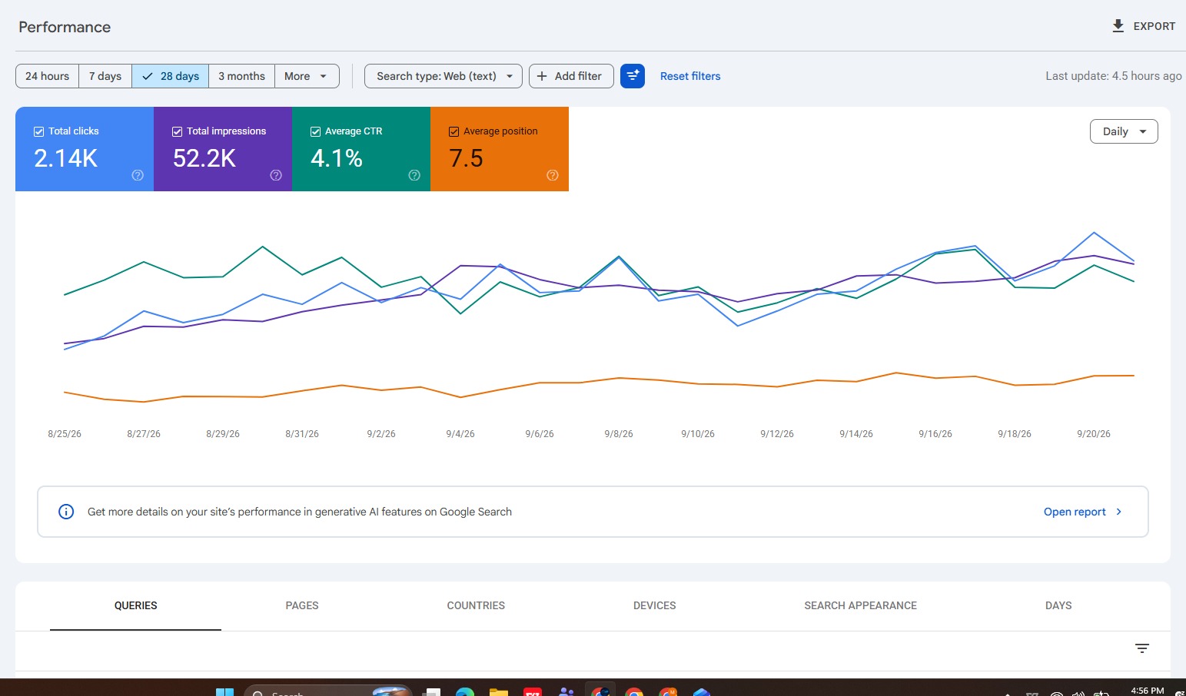Click the 'Last update: 4.5 hours ago' text
This screenshot has height=696, width=1186.
click(x=1114, y=76)
